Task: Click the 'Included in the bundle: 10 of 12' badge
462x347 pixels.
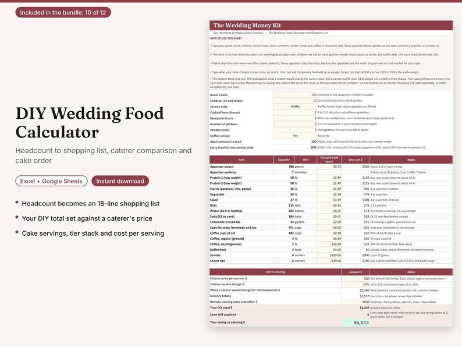Action: (x=63, y=12)
